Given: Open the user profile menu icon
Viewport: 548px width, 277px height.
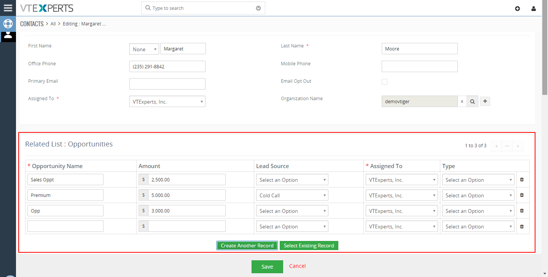Looking at the screenshot, I should tap(534, 8).
